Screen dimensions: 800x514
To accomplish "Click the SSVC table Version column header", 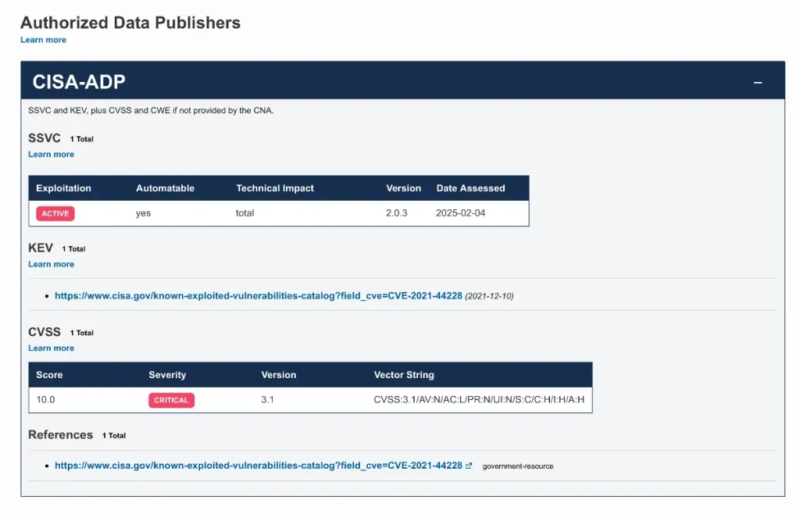I will pos(404,188).
